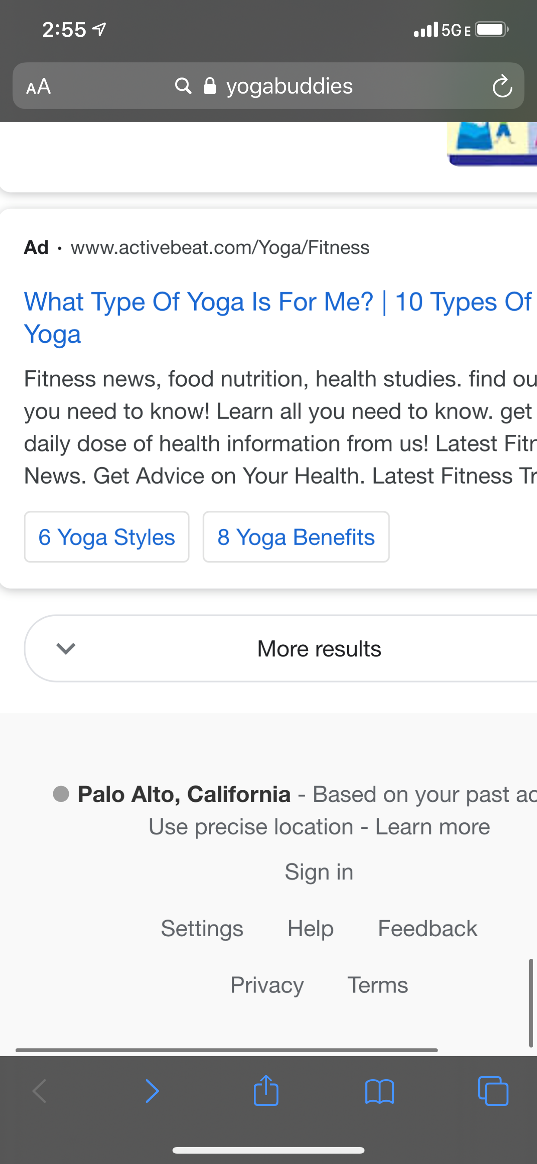Go forward with the right arrow
This screenshot has width=537, height=1164.
tap(152, 1091)
